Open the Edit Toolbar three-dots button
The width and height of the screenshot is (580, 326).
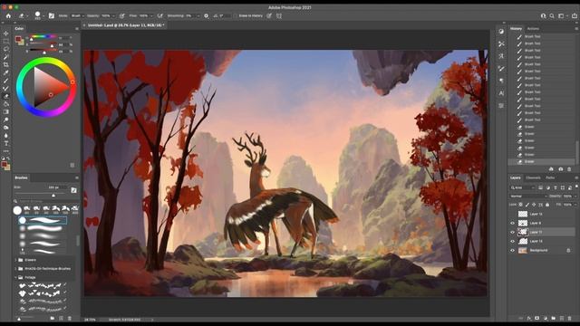point(6,151)
